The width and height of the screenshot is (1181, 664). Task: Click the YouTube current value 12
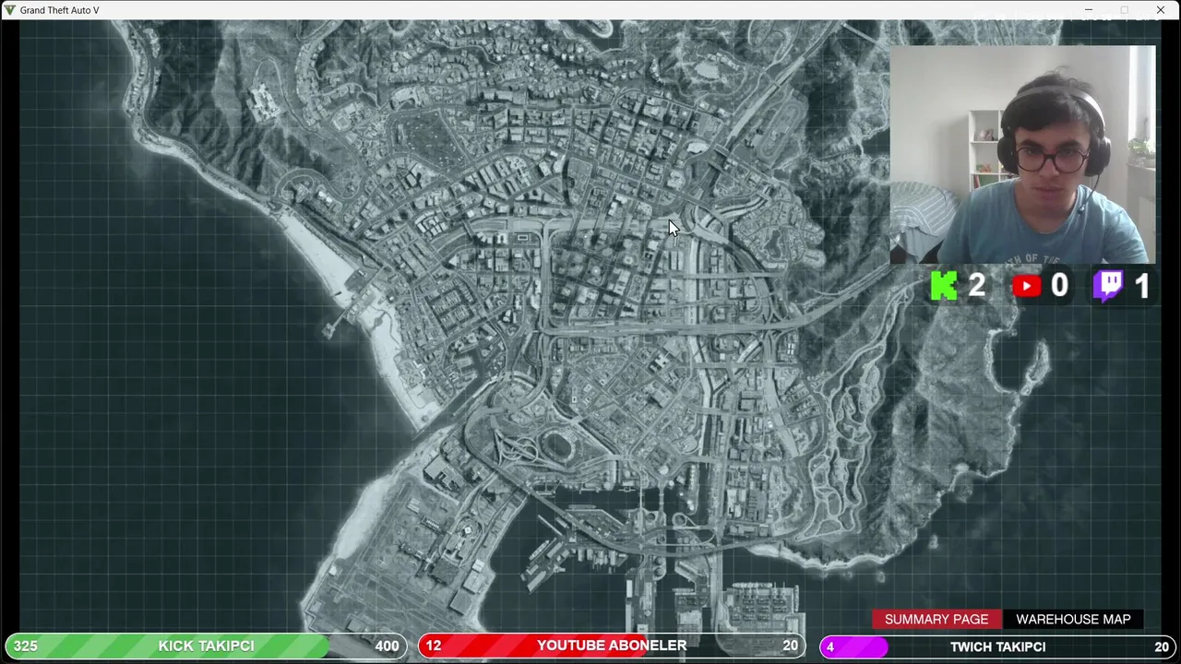433,646
